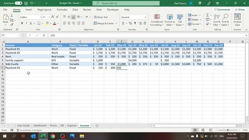Apply the red Font Color

[x=54, y=23]
